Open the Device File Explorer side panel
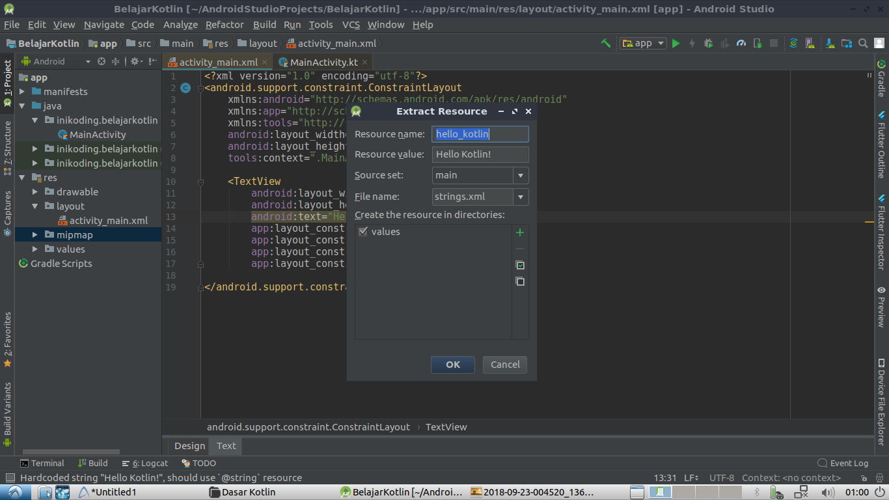Image resolution: width=889 pixels, height=500 pixels. 881,402
